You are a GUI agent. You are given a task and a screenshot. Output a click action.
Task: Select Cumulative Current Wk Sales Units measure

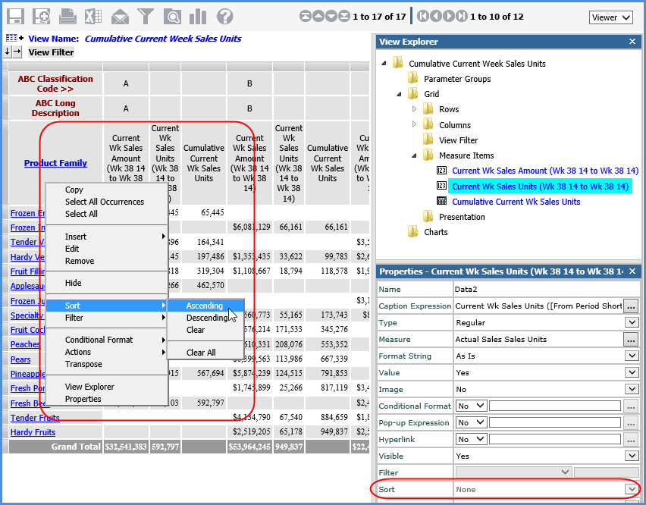click(x=516, y=202)
